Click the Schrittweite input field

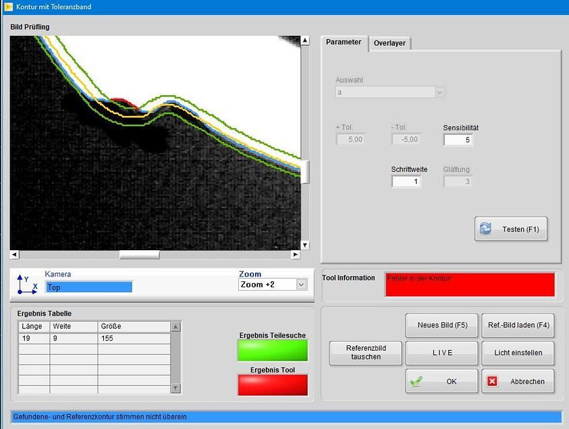[x=406, y=181]
